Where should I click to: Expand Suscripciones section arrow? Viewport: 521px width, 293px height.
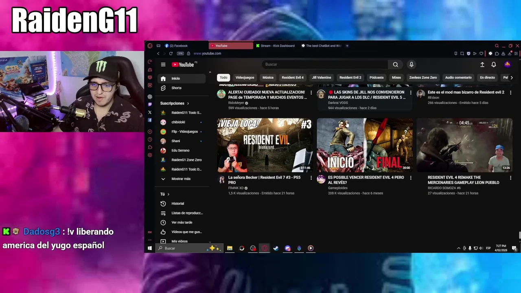click(188, 103)
